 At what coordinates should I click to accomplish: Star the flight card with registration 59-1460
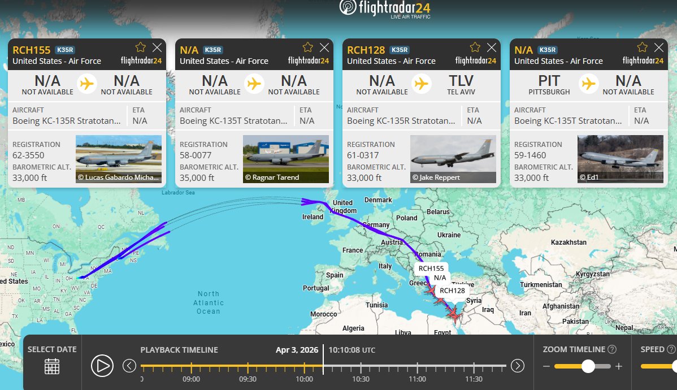click(x=642, y=47)
